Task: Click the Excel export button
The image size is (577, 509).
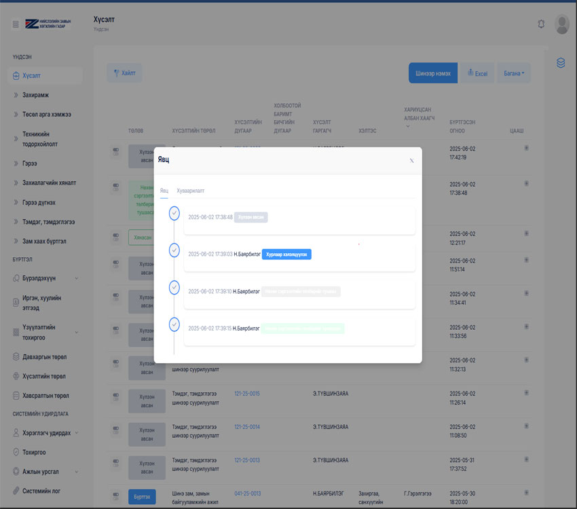Action: click(477, 73)
